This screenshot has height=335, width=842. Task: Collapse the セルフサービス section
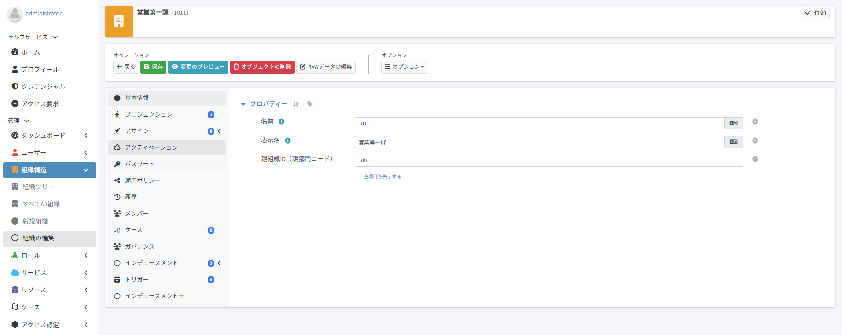point(55,37)
